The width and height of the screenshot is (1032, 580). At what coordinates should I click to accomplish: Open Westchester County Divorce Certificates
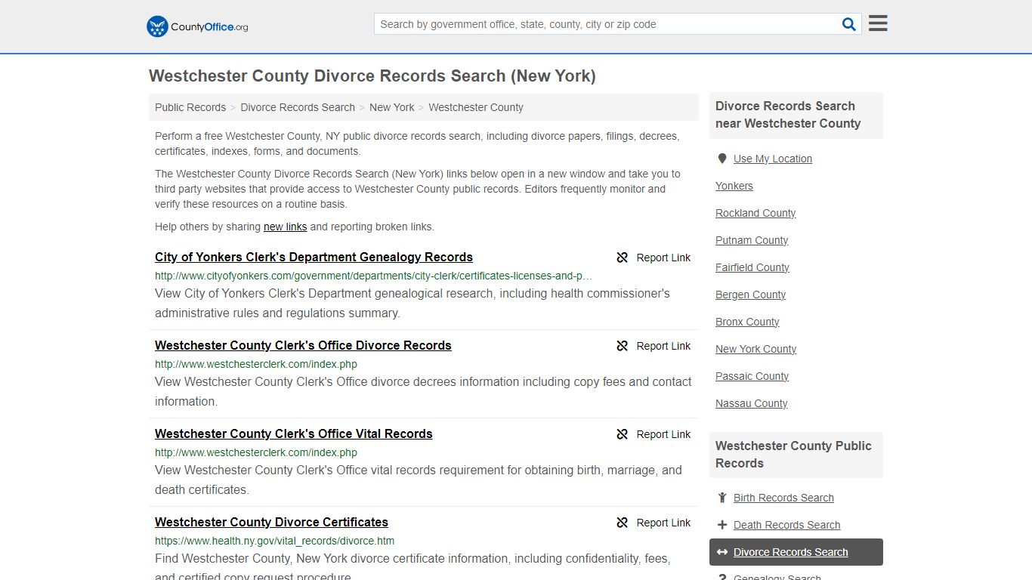(271, 522)
